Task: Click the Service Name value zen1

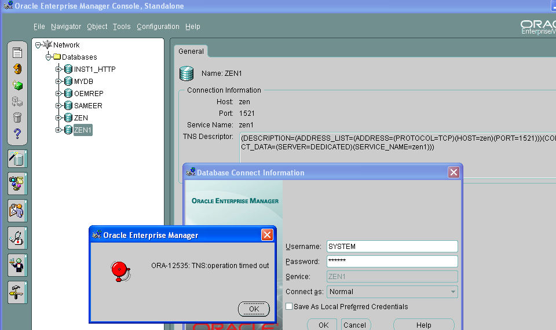Action: click(x=246, y=125)
